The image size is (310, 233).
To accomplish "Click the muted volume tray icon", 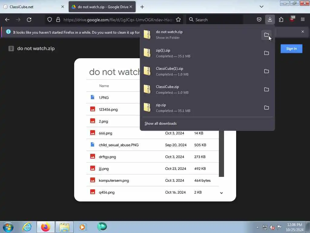I will point(272,228).
